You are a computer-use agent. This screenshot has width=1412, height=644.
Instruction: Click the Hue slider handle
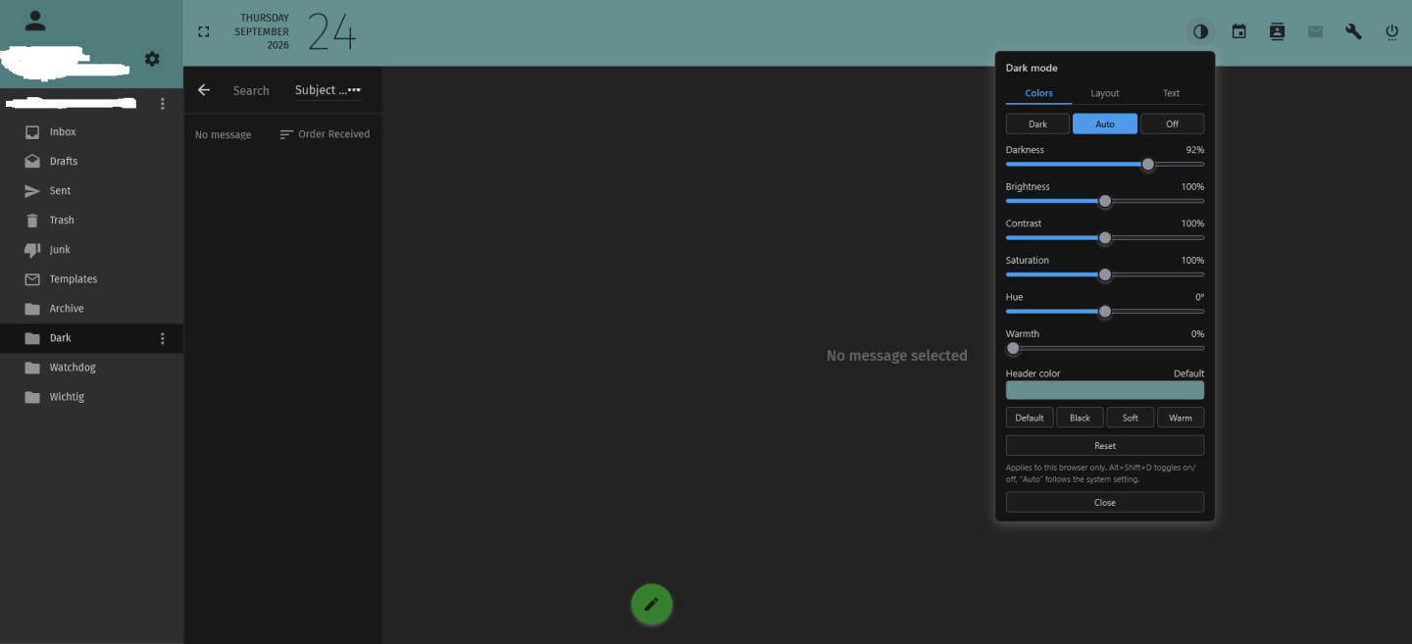pos(1105,312)
